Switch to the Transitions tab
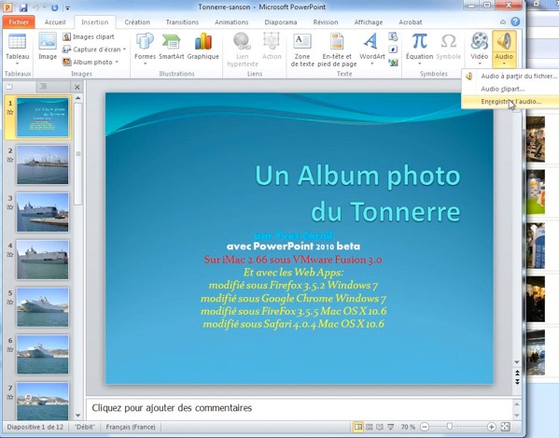The width and height of the screenshot is (559, 438). pyautogui.click(x=182, y=21)
